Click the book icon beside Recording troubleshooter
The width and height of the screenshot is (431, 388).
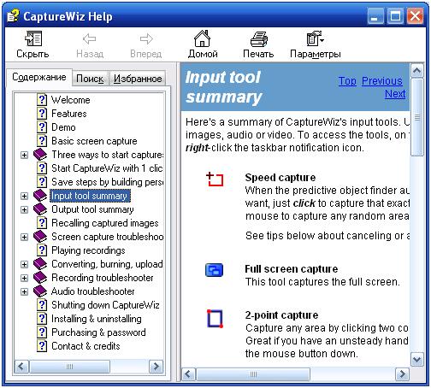(x=40, y=278)
